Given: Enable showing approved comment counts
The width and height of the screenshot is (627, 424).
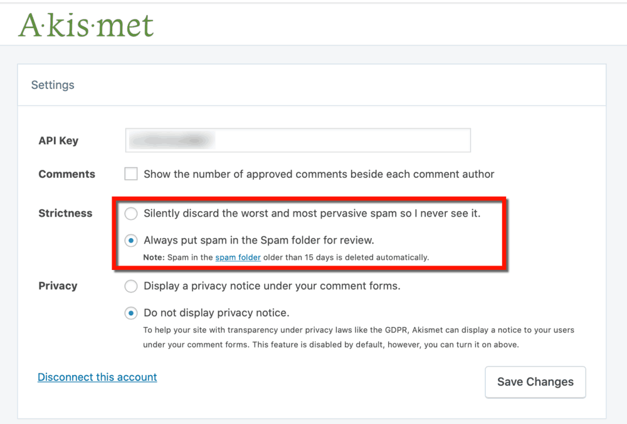Looking at the screenshot, I should click(x=130, y=173).
